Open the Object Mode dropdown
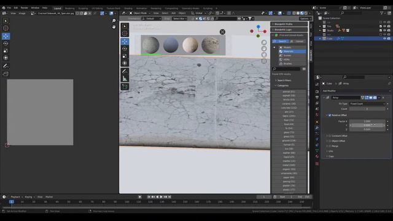 click(x=140, y=13)
